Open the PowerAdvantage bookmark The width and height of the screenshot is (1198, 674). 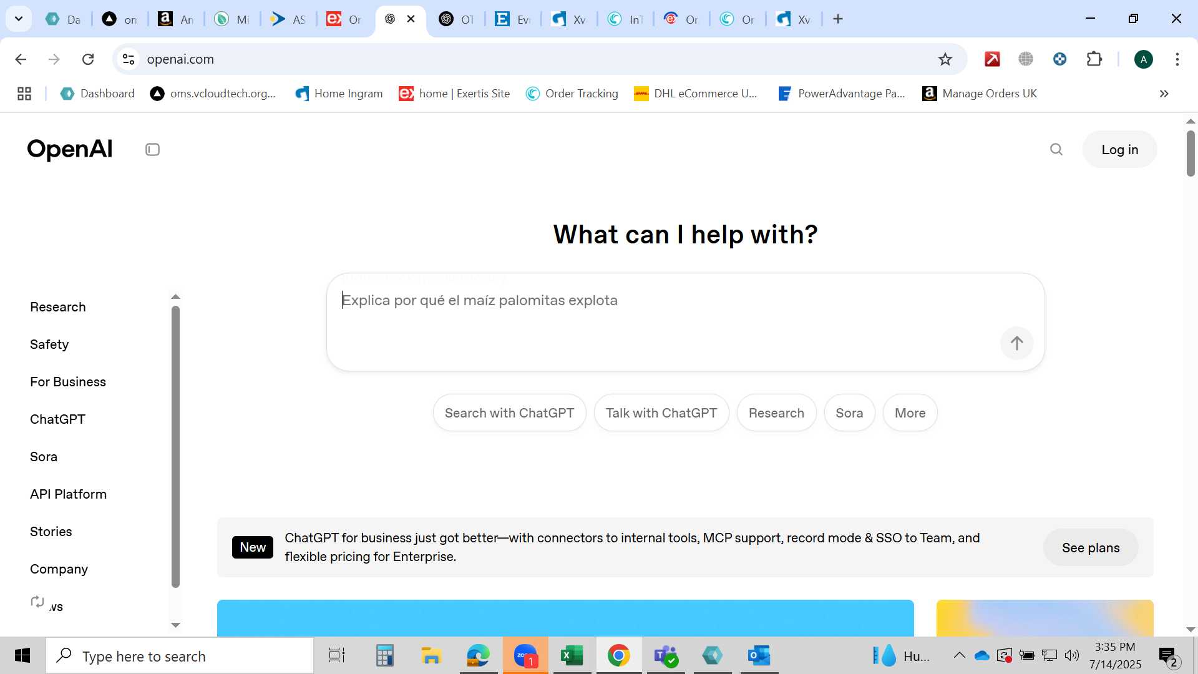pos(841,94)
